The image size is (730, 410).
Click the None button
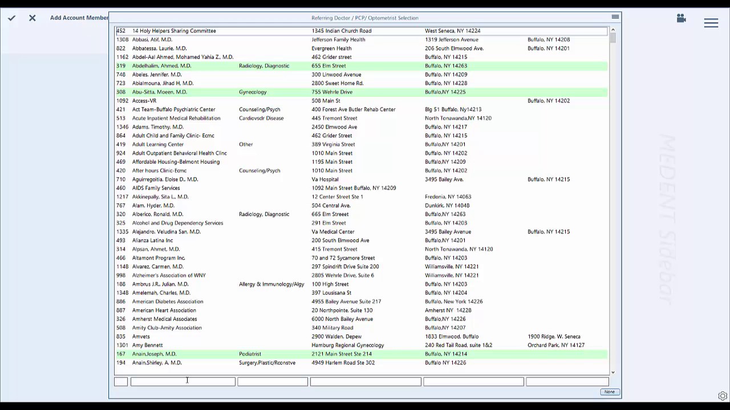coord(610,392)
